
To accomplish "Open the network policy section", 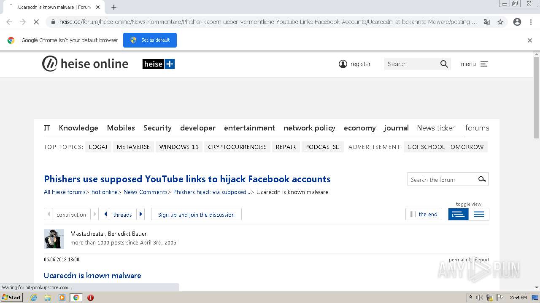I will click(x=309, y=128).
